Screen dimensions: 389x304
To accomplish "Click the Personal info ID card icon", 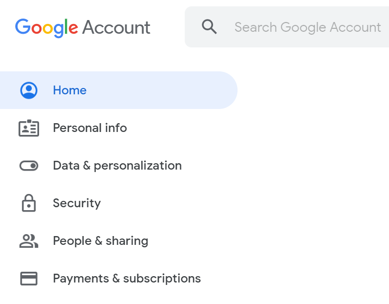I will coord(29,128).
